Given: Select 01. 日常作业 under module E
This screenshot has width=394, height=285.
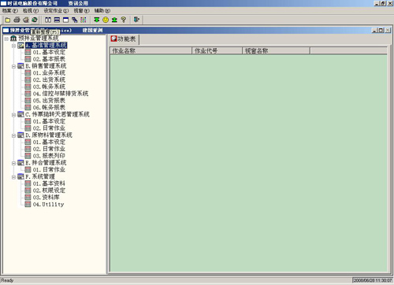Looking at the screenshot, I should pyautogui.click(x=49, y=169).
